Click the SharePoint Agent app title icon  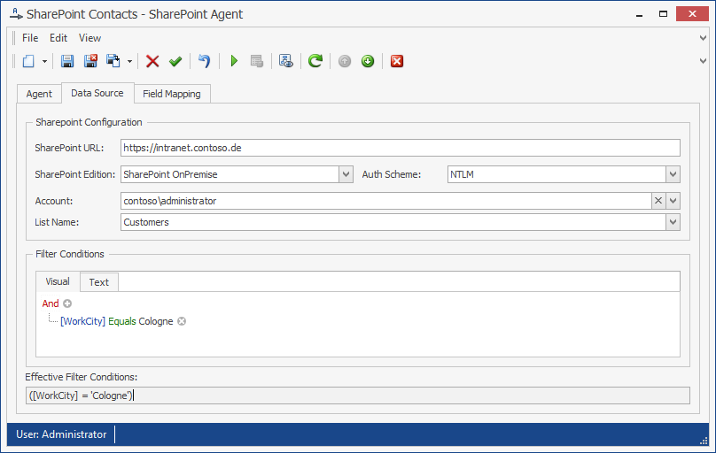16,14
